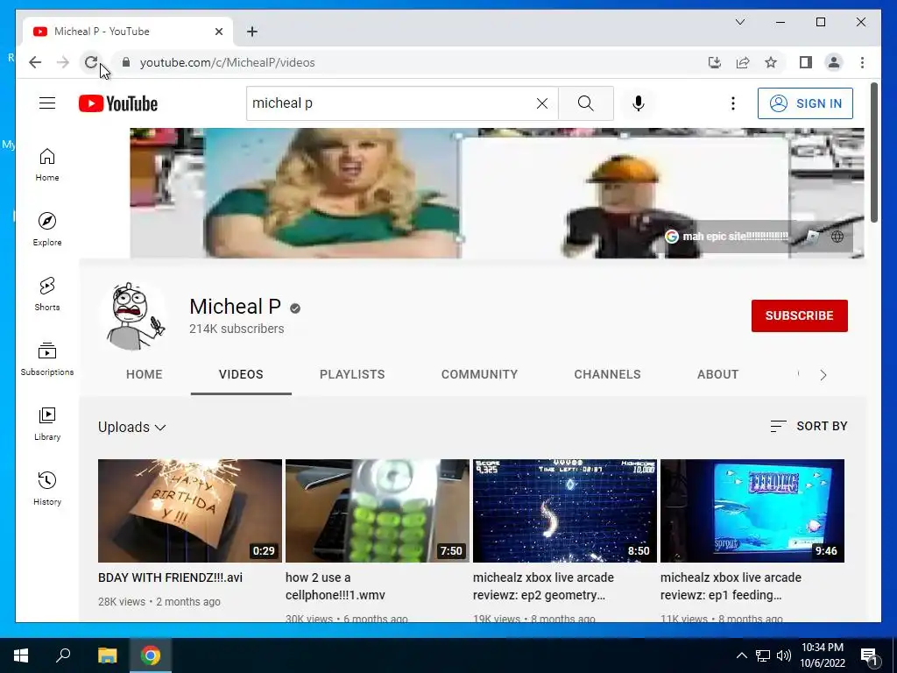
Task: Click the Feeding Frenzy thumbnail (9:46)
Action: 752,511
